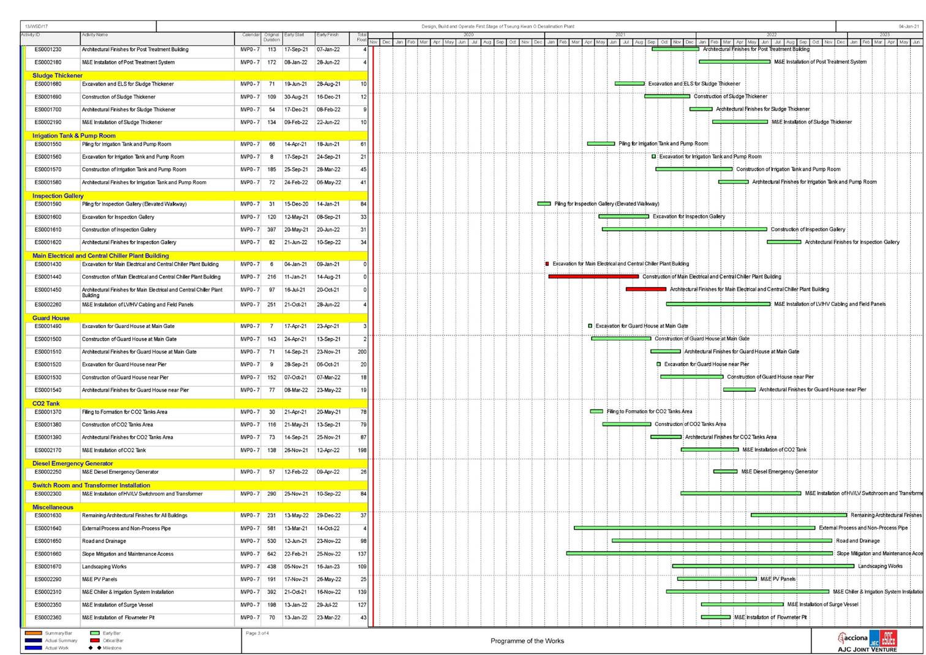Collapse the Guard House group header

[51, 318]
